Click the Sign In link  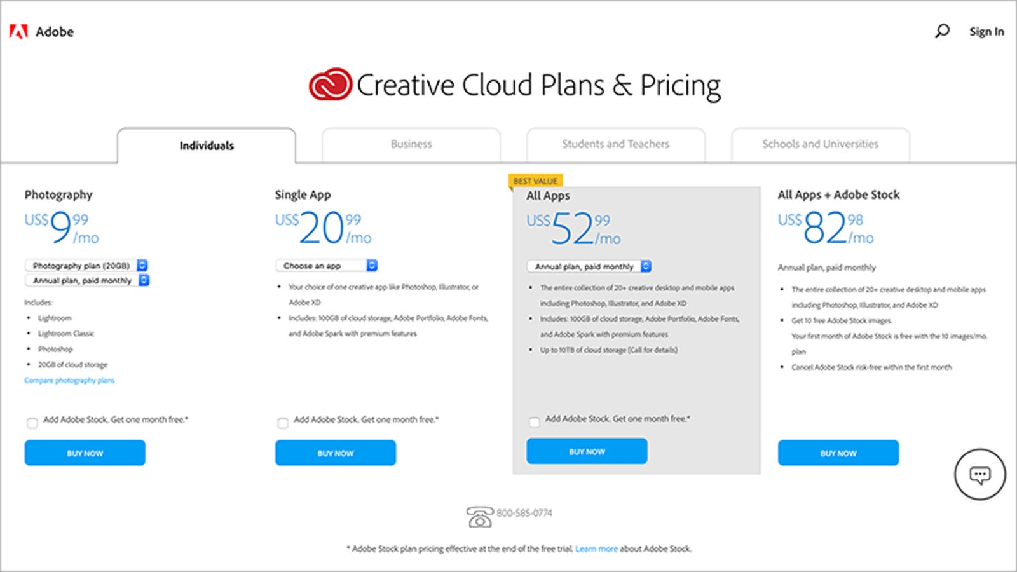[986, 31]
